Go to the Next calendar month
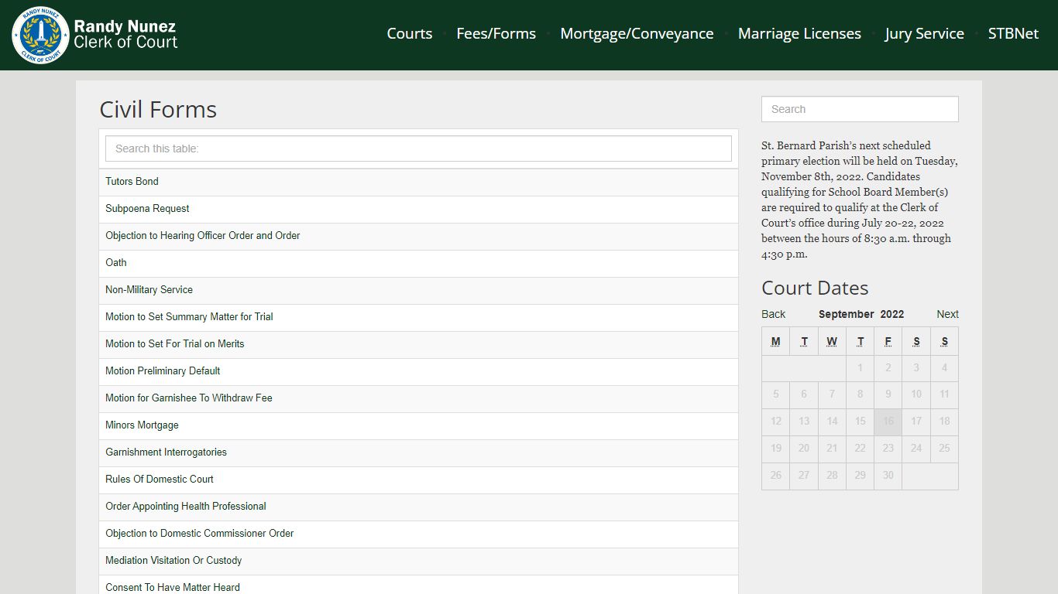 (947, 314)
